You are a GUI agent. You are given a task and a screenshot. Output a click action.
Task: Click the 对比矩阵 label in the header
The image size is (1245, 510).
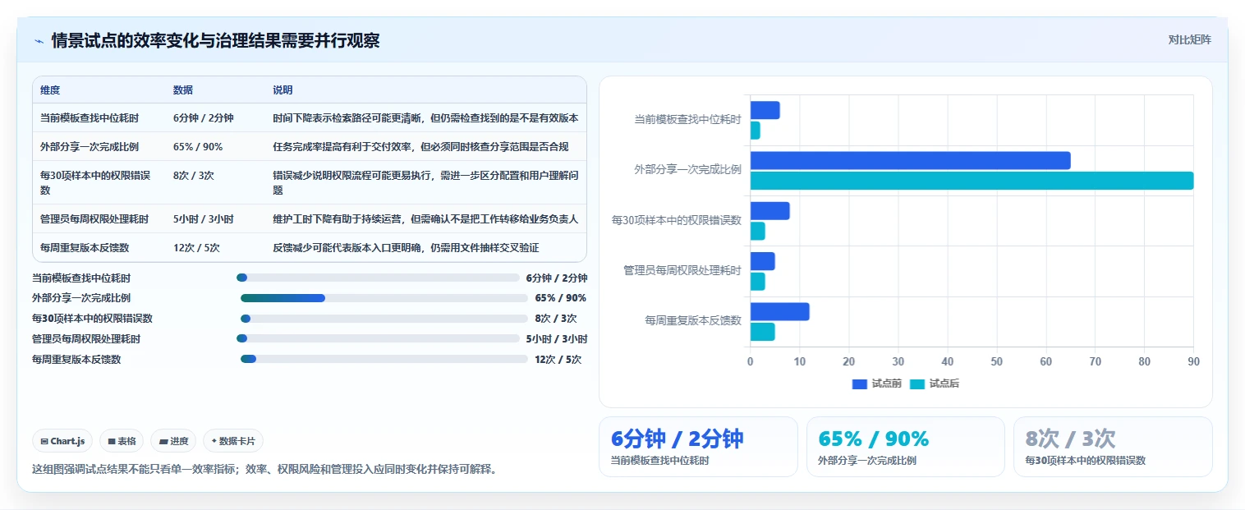click(x=1189, y=39)
